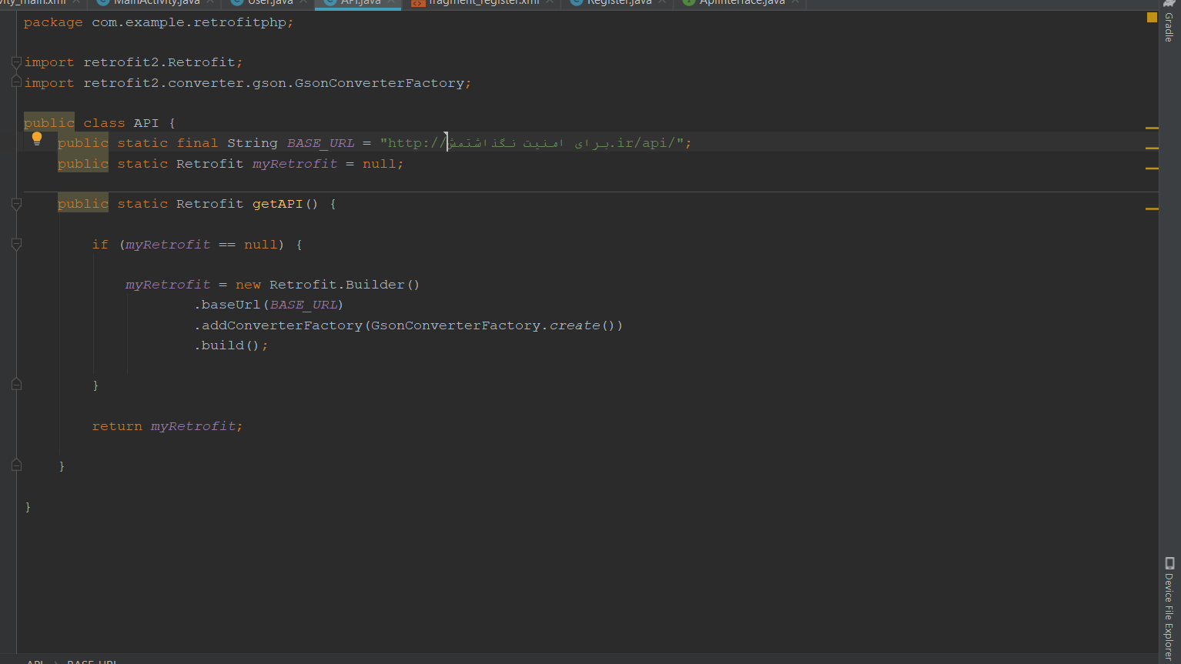Collapse the if (myRetrofit == null) block
Image resolution: width=1181 pixels, height=664 pixels.
point(15,245)
